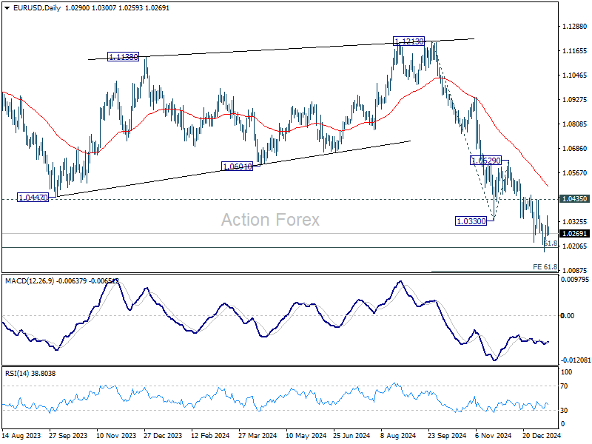Click the RSI 30 level axis label
The width and height of the screenshot is (592, 444).
coord(564,411)
